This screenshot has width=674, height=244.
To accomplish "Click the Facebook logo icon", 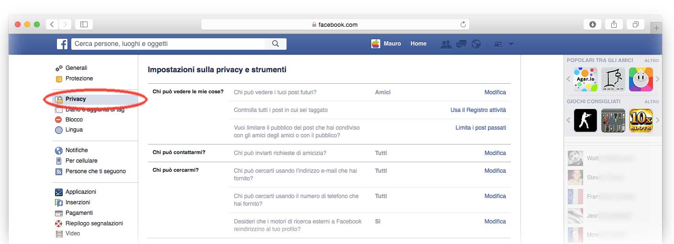I will (x=62, y=44).
